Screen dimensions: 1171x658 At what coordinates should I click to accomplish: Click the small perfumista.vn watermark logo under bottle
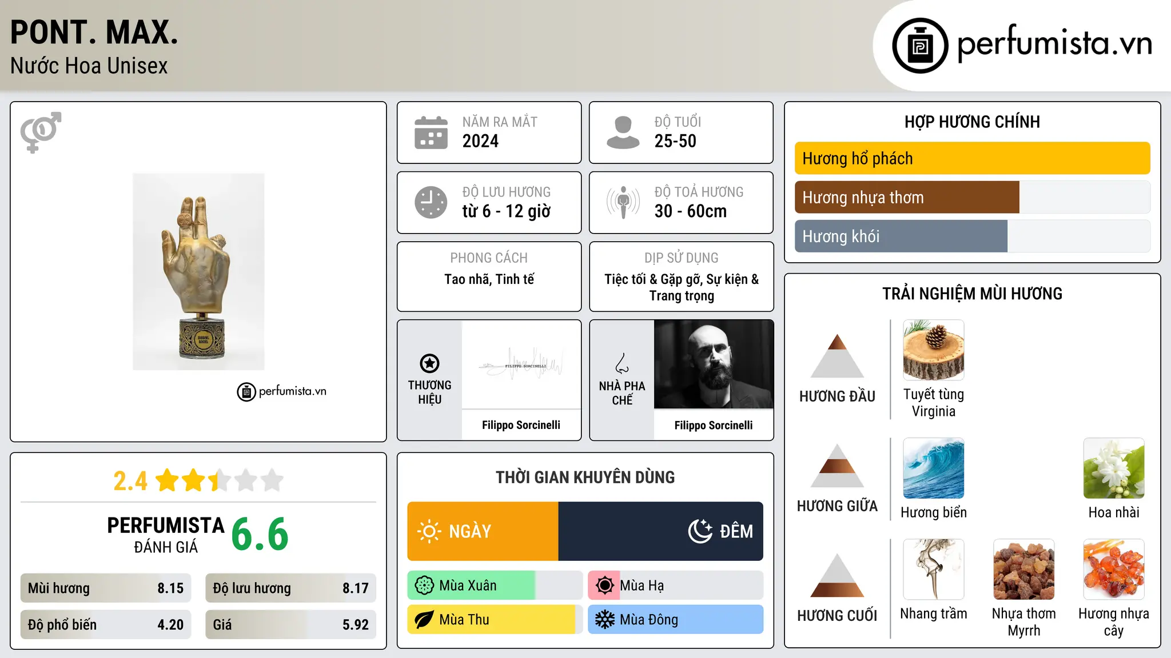click(x=282, y=392)
